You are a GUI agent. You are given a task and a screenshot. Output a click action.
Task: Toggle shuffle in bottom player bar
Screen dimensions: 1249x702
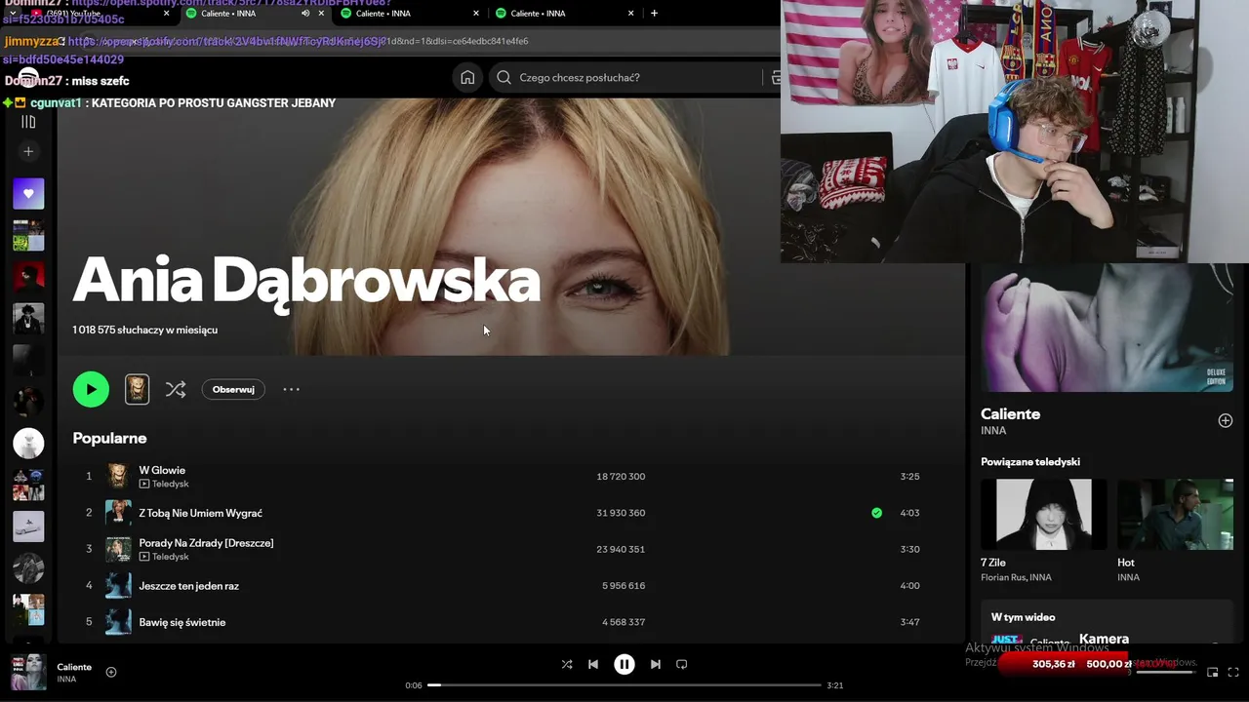point(567,664)
